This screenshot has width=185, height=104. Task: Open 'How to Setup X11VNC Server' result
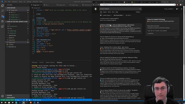119,90
